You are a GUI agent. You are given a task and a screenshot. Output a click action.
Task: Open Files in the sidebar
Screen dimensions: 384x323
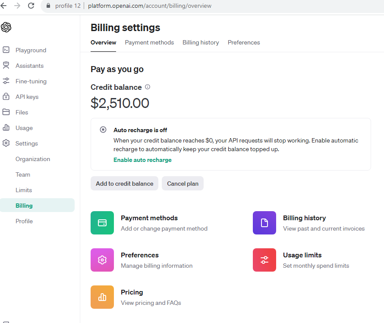coord(22,112)
